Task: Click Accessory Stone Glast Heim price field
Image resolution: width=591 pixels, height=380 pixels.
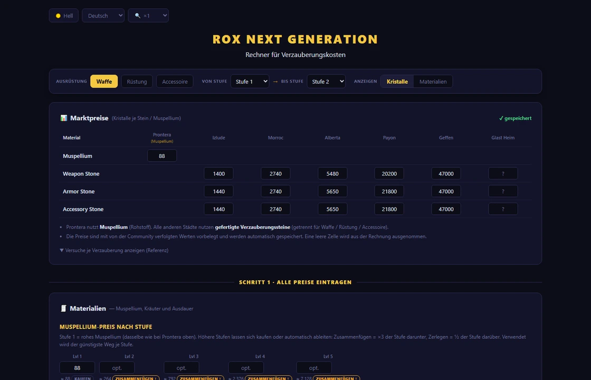Action: click(503, 209)
